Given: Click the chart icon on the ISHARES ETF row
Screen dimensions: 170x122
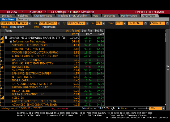Looking at the screenshot, I should coord(2,38).
